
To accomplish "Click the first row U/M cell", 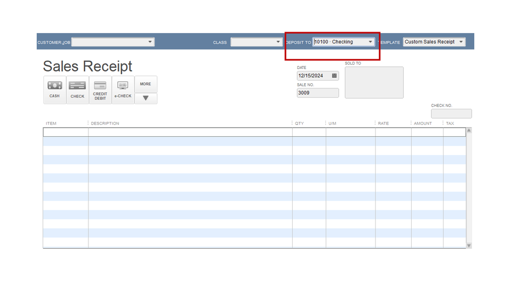I will coord(351,132).
